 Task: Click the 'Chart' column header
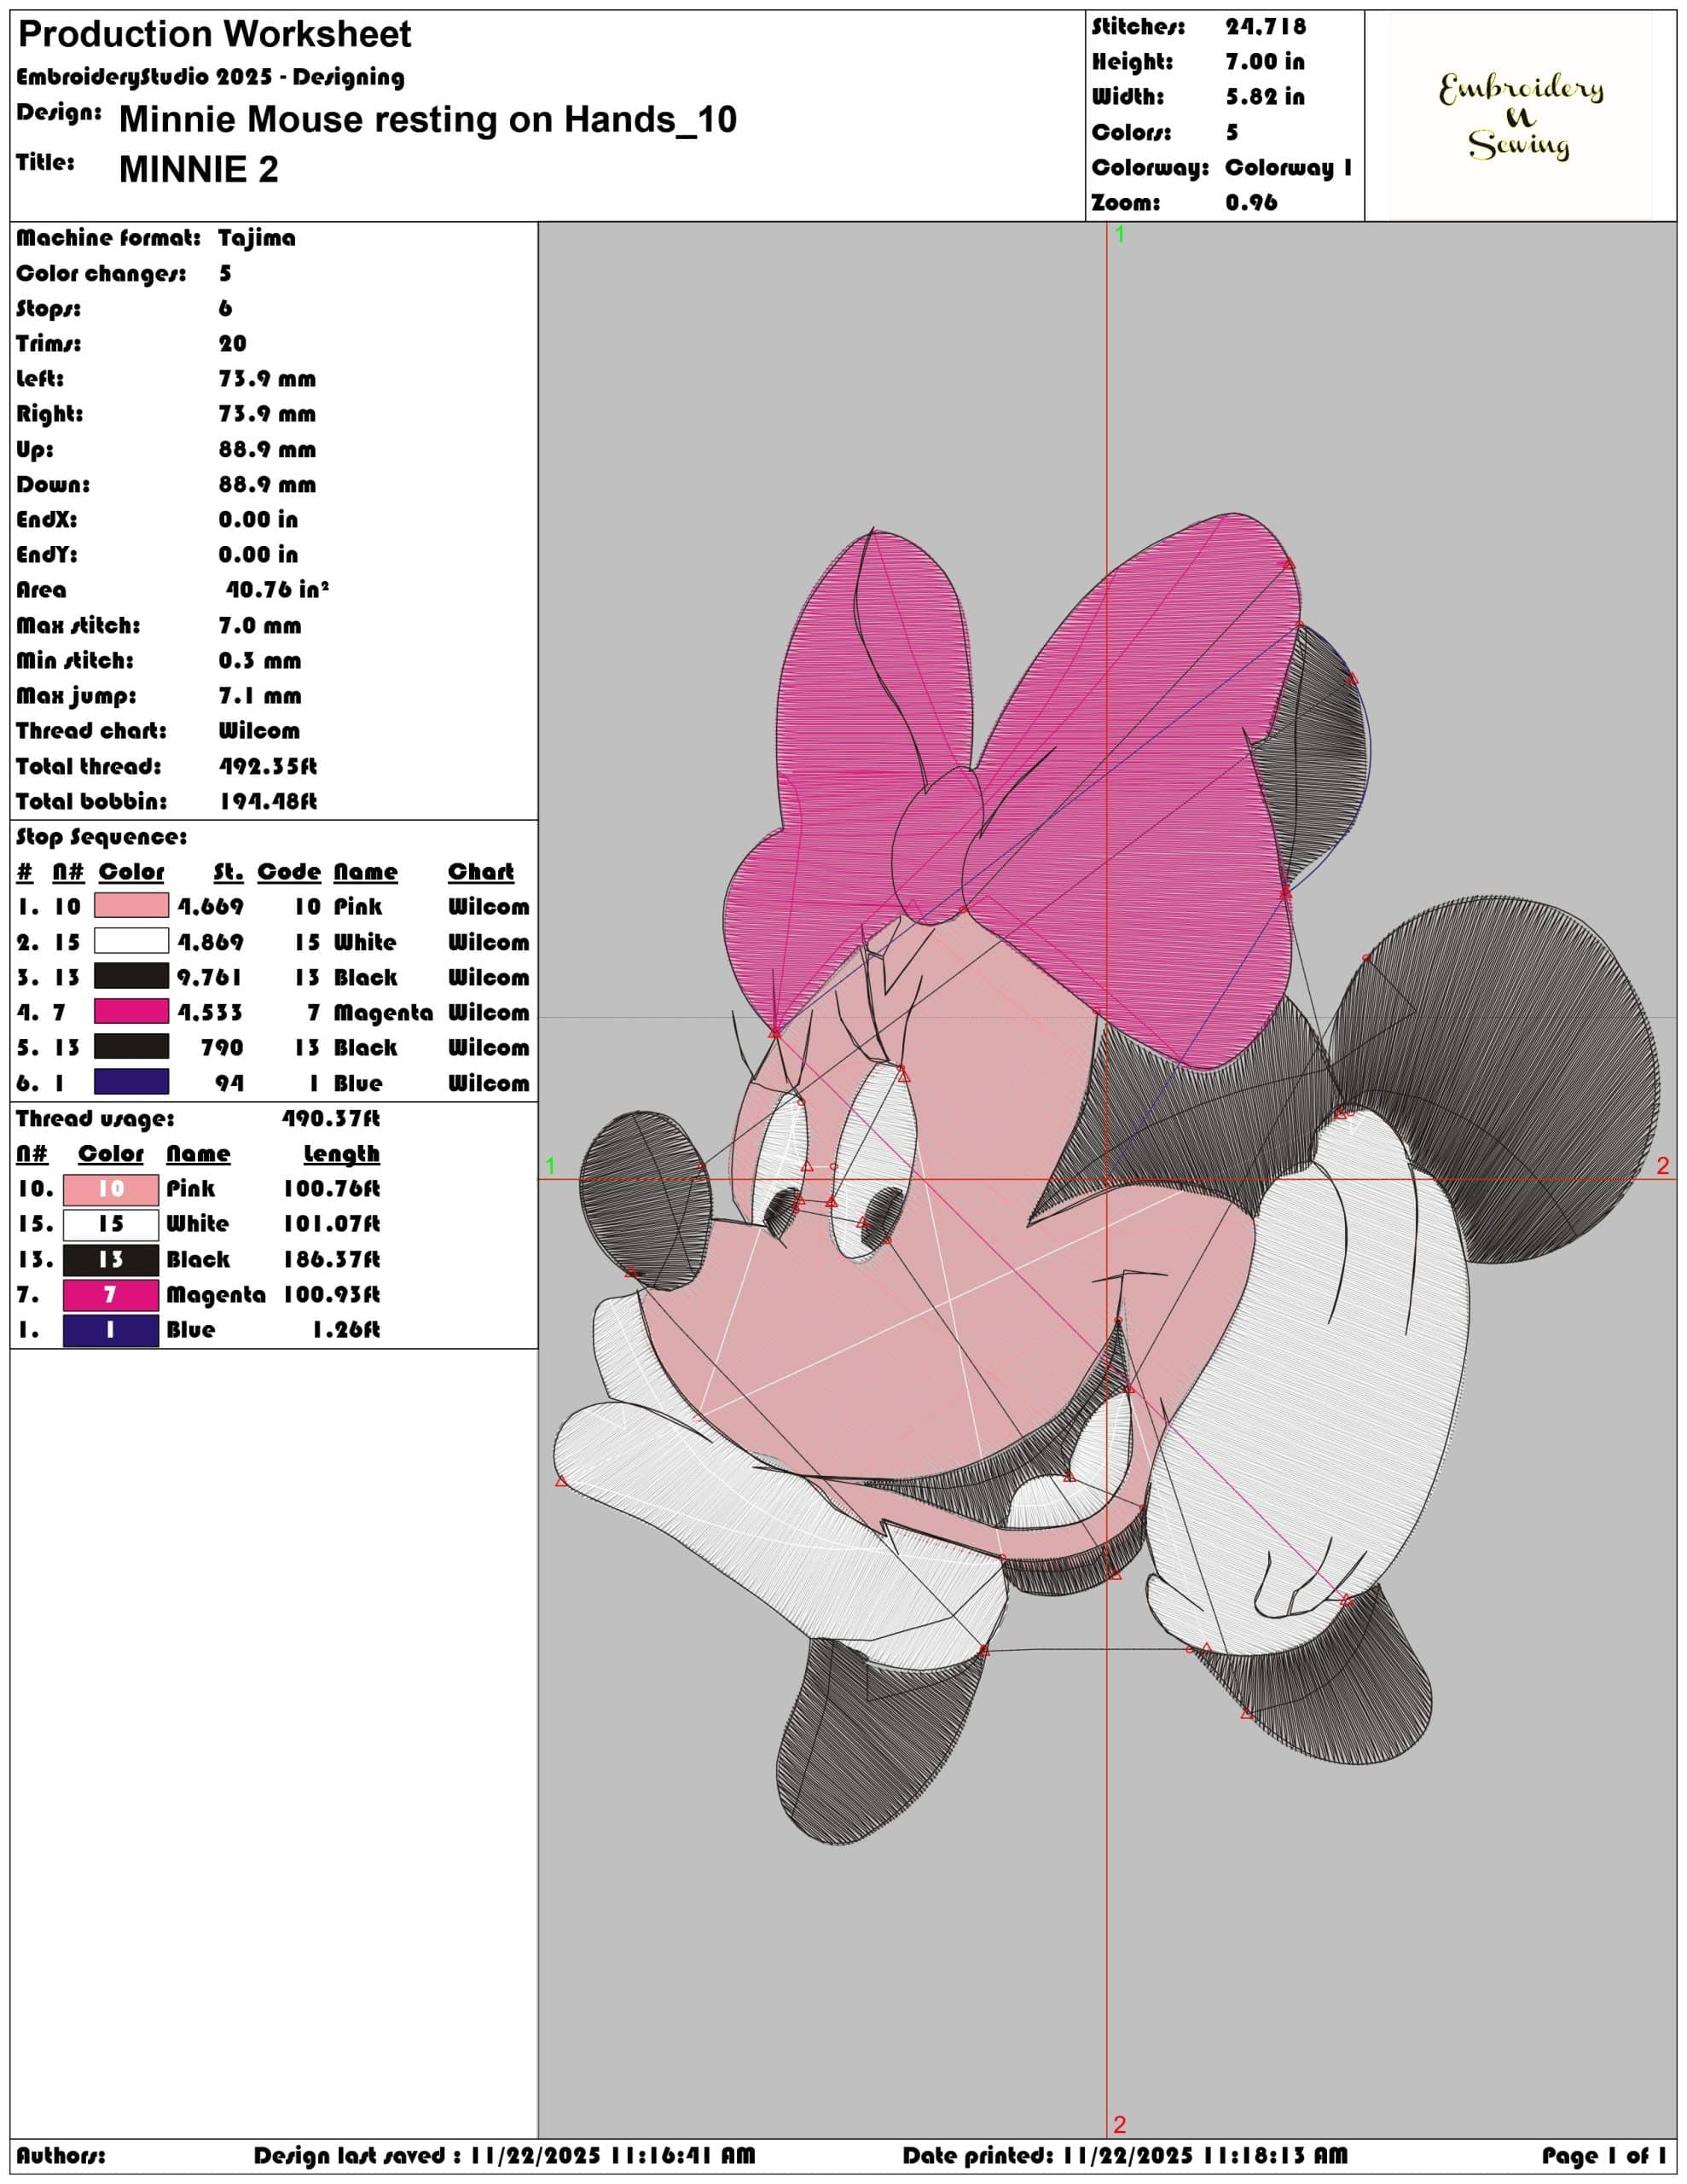480,871
